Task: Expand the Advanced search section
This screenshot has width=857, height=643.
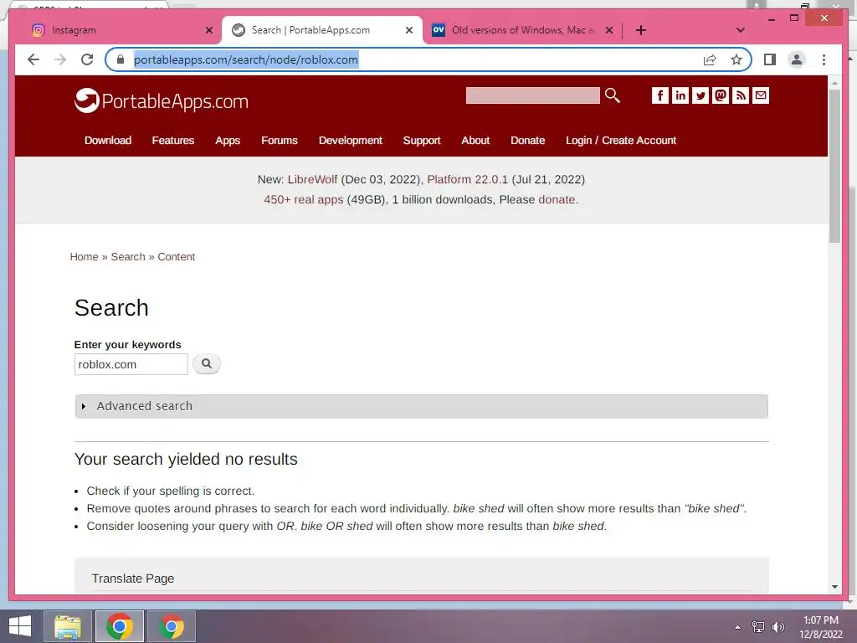Action: 422,406
